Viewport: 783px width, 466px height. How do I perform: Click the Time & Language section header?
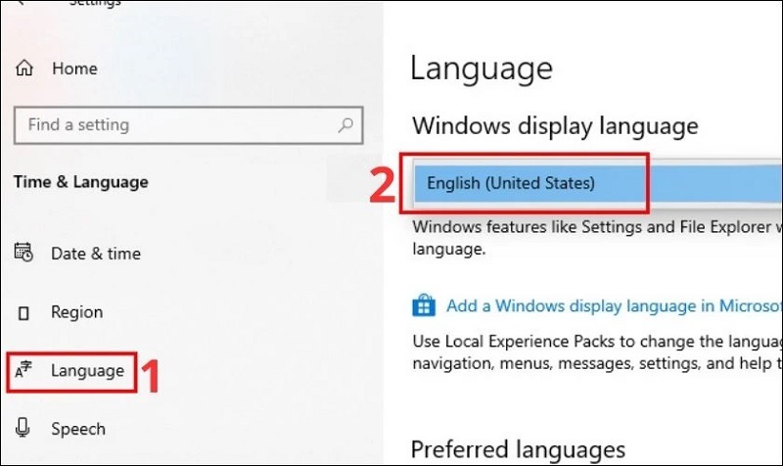(81, 182)
